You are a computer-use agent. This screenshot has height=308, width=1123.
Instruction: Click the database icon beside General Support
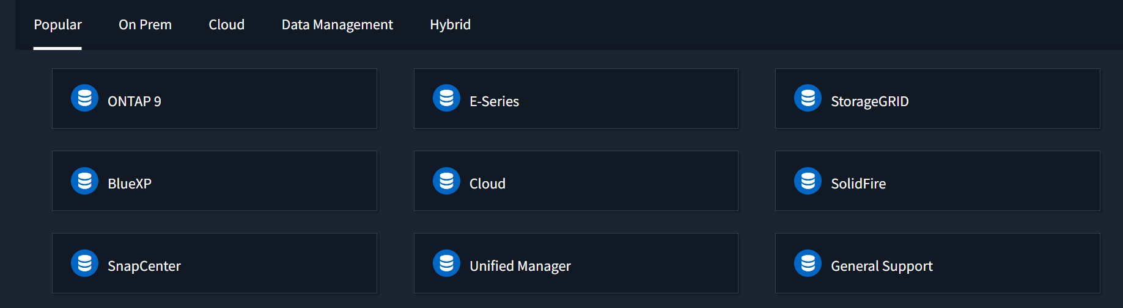pos(808,263)
